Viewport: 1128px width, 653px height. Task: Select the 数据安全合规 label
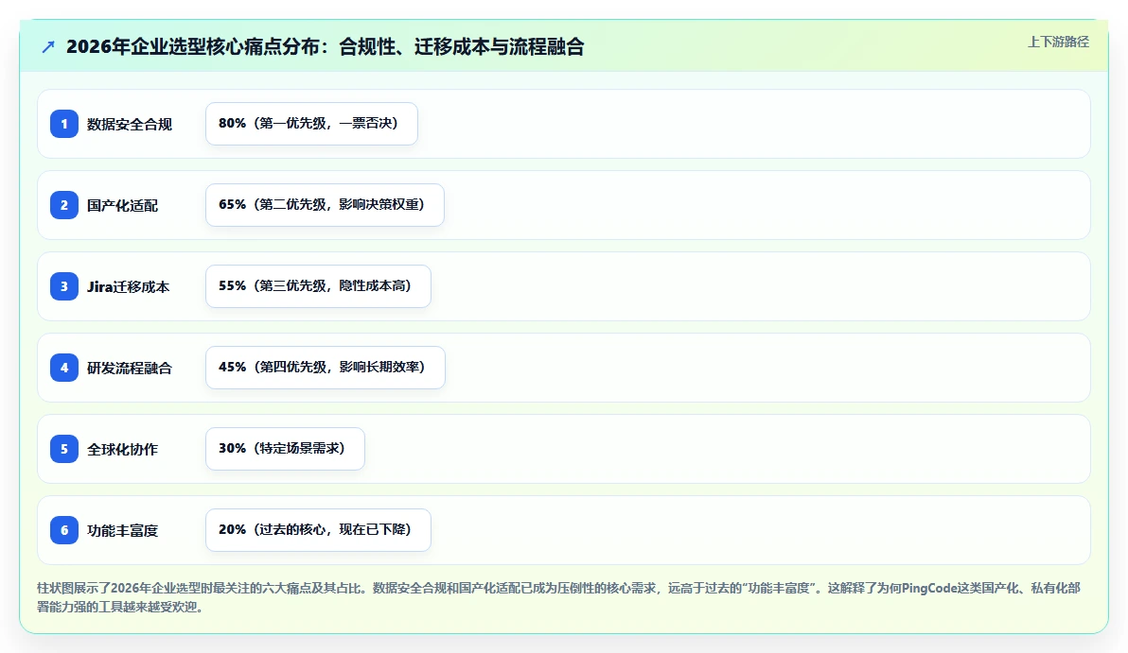130,125
